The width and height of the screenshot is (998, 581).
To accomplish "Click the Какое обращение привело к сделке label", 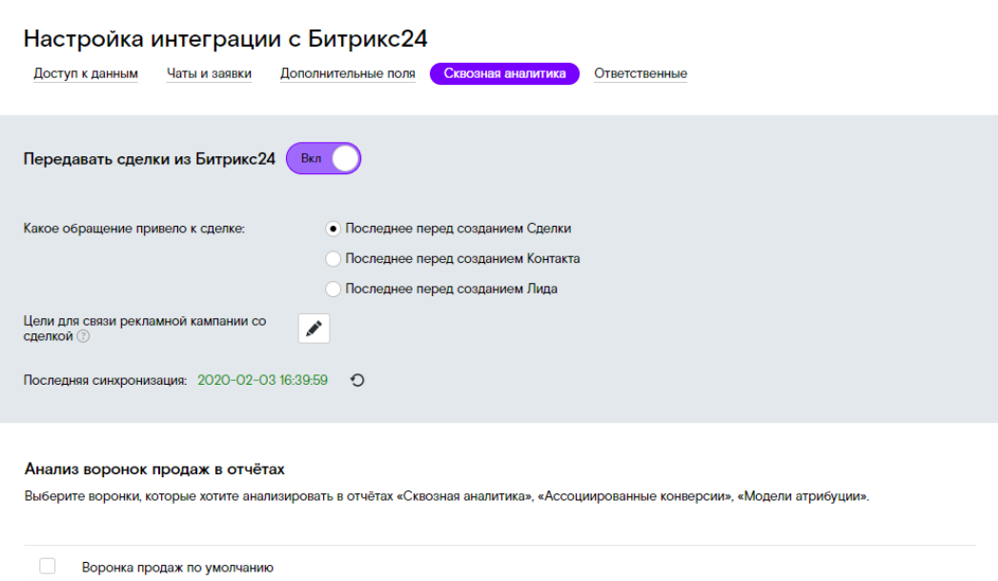I will tap(134, 229).
